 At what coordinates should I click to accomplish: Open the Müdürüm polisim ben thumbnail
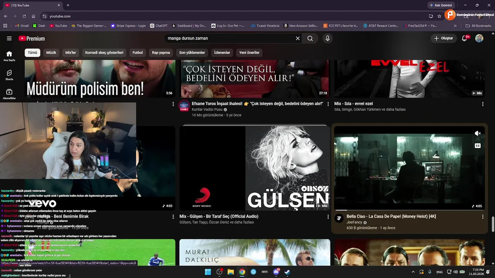coord(100,79)
